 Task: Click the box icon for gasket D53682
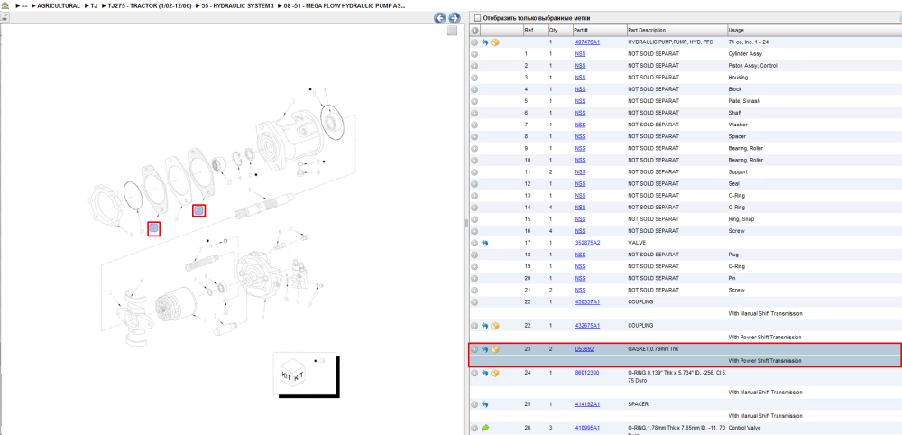[495, 349]
